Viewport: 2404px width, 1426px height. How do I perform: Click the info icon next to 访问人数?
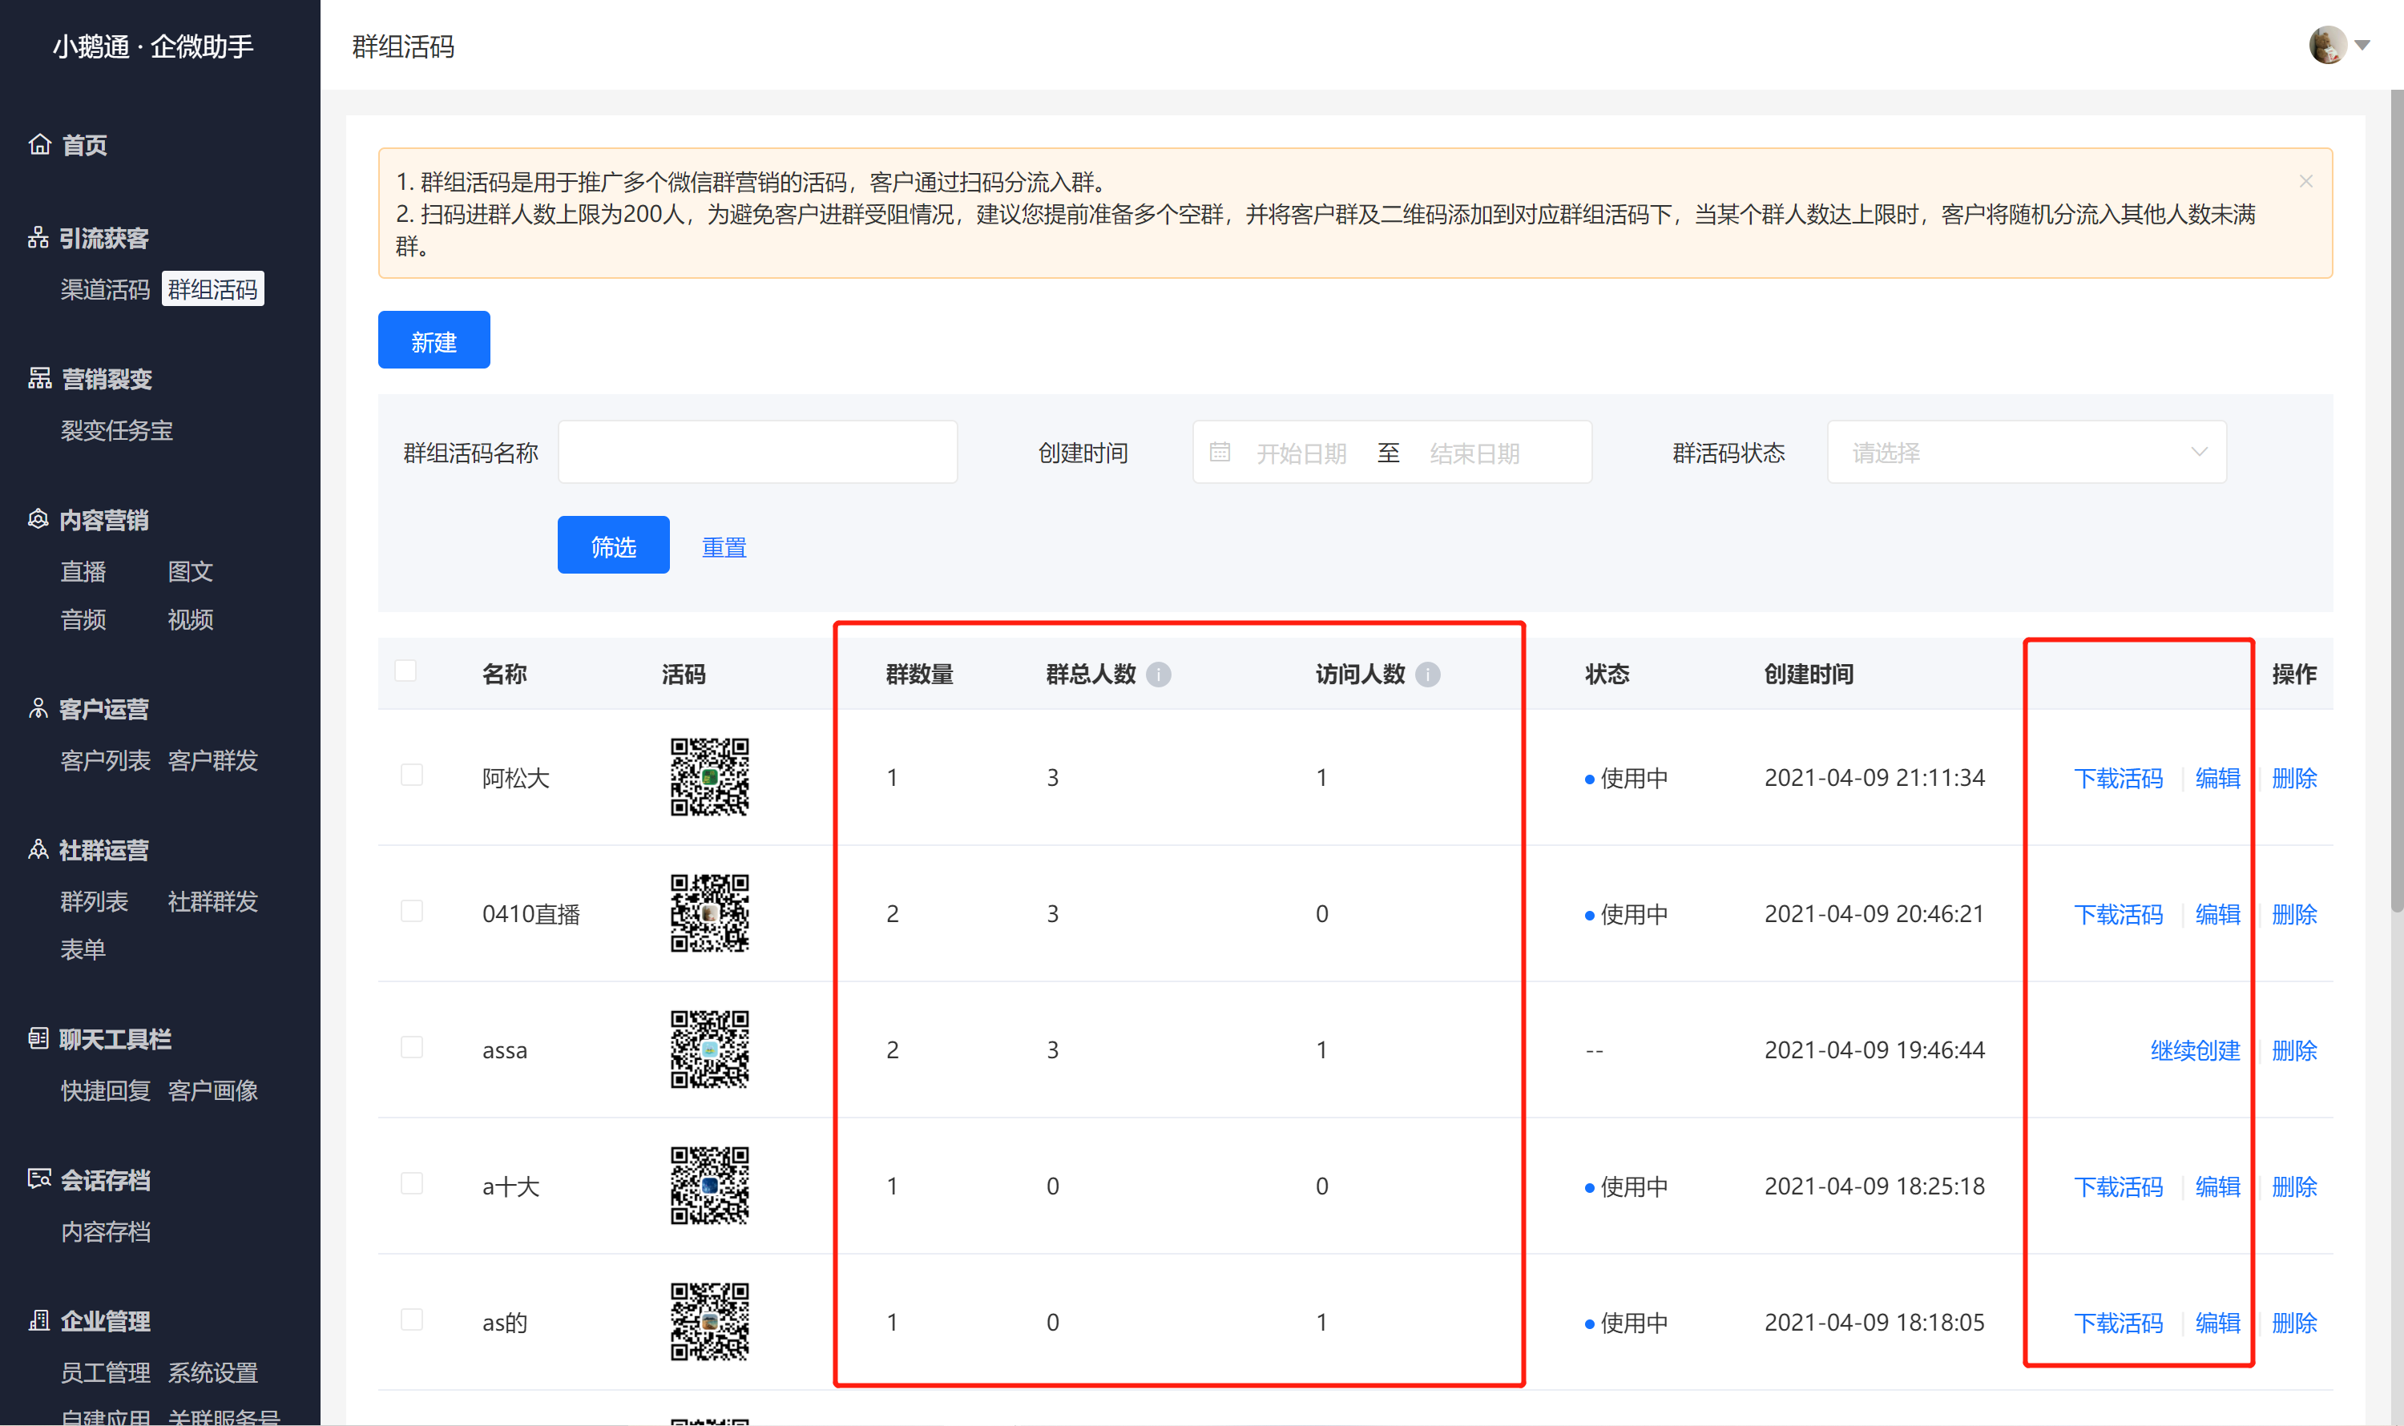coord(1428,675)
